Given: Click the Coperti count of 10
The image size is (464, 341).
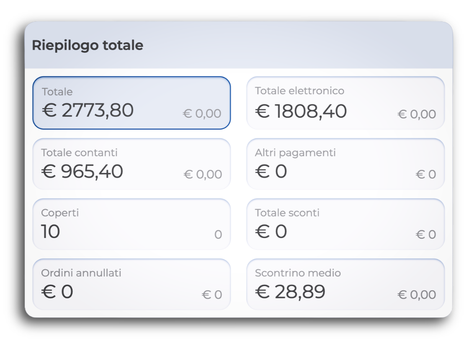Looking at the screenshot, I should (51, 232).
